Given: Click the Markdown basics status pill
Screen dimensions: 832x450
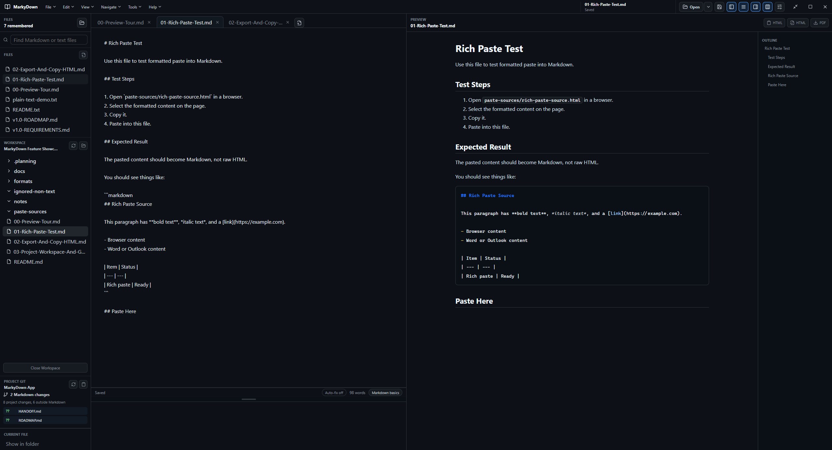Looking at the screenshot, I should tap(385, 393).
